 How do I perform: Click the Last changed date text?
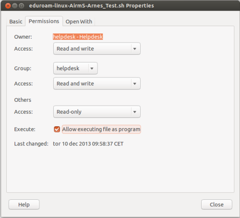pyautogui.click(x=88, y=144)
